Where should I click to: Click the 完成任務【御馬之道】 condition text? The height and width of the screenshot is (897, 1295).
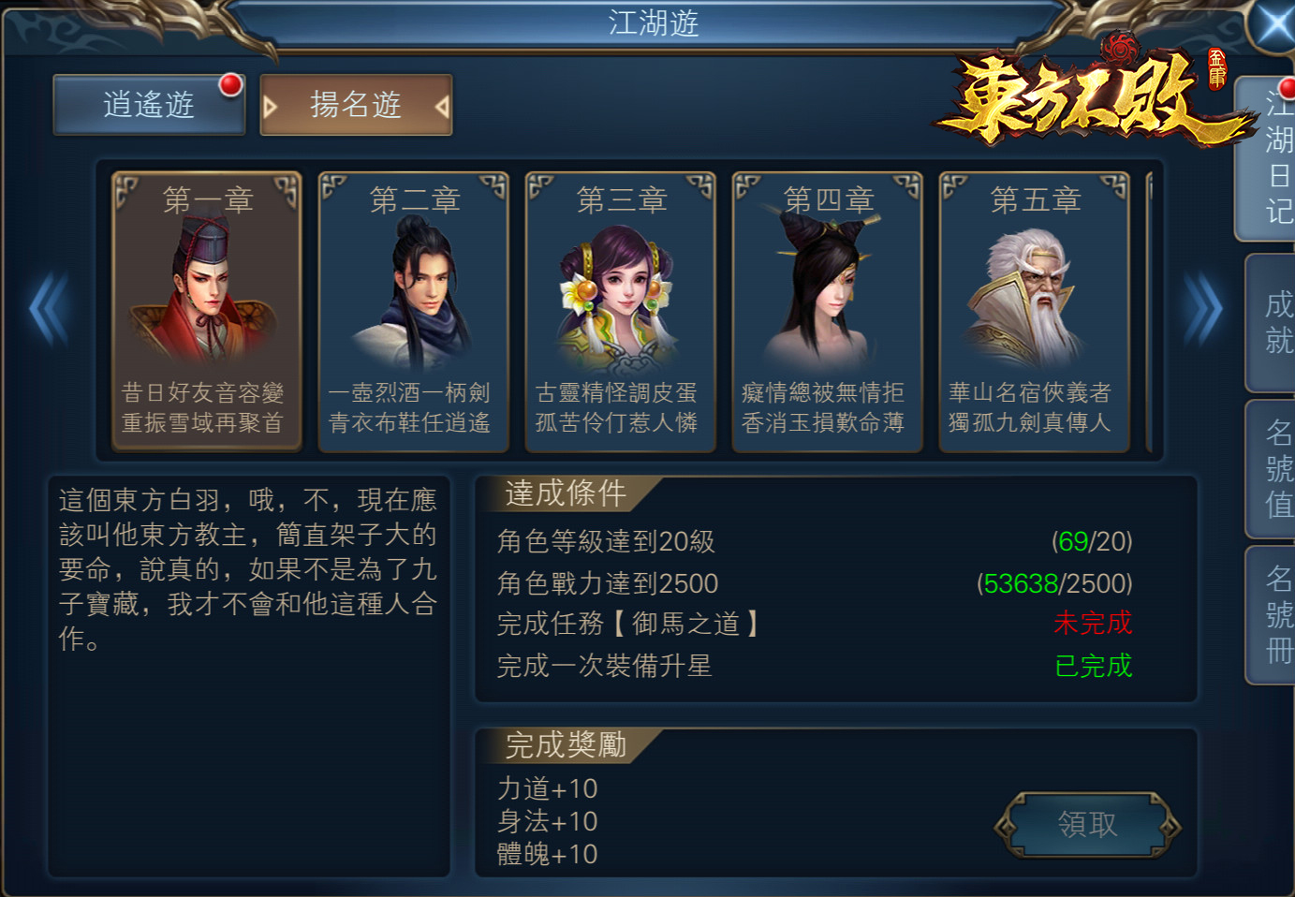click(628, 624)
